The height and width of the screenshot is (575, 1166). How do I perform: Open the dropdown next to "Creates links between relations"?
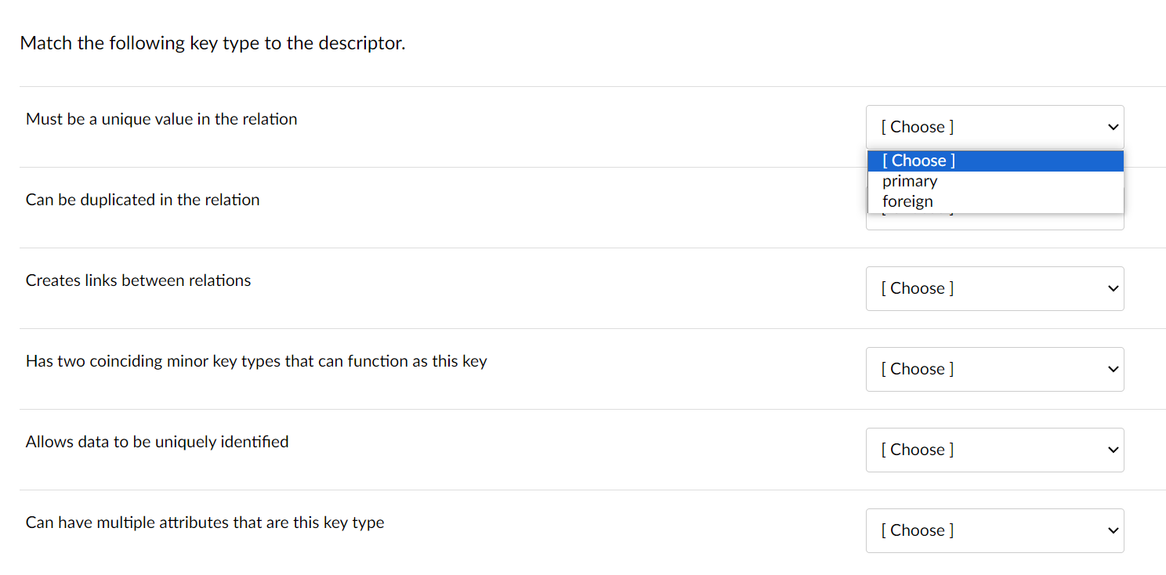[994, 288]
